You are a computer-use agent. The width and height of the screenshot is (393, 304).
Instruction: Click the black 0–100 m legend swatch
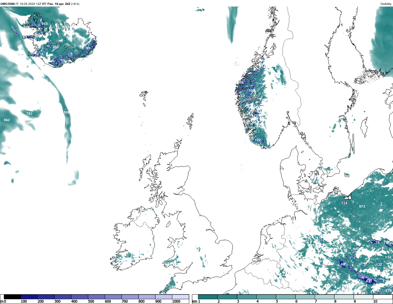(12, 297)
